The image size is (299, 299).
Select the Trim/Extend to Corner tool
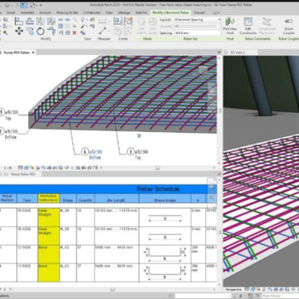(51, 31)
